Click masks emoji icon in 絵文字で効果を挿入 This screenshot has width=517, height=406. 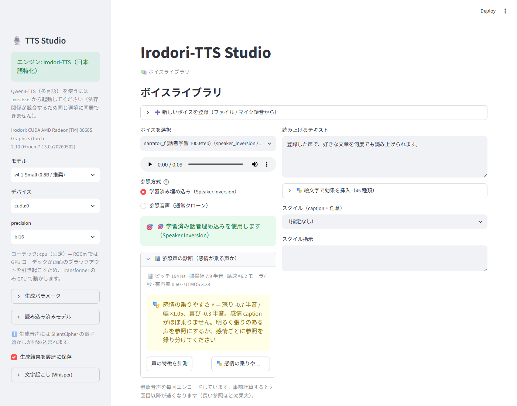[x=299, y=190]
